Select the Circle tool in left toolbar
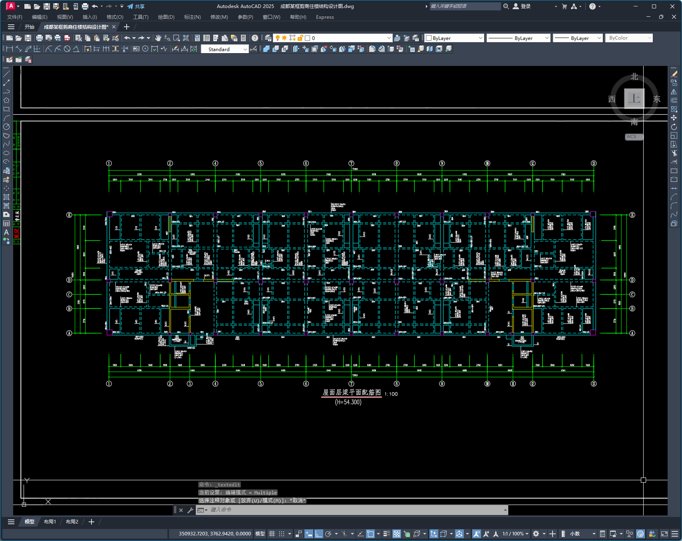 pos(6,127)
